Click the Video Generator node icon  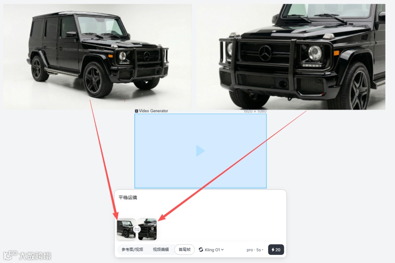pos(136,111)
